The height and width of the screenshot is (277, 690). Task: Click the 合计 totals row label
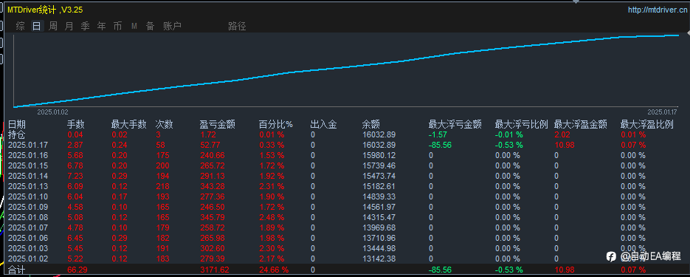pyautogui.click(x=17, y=270)
